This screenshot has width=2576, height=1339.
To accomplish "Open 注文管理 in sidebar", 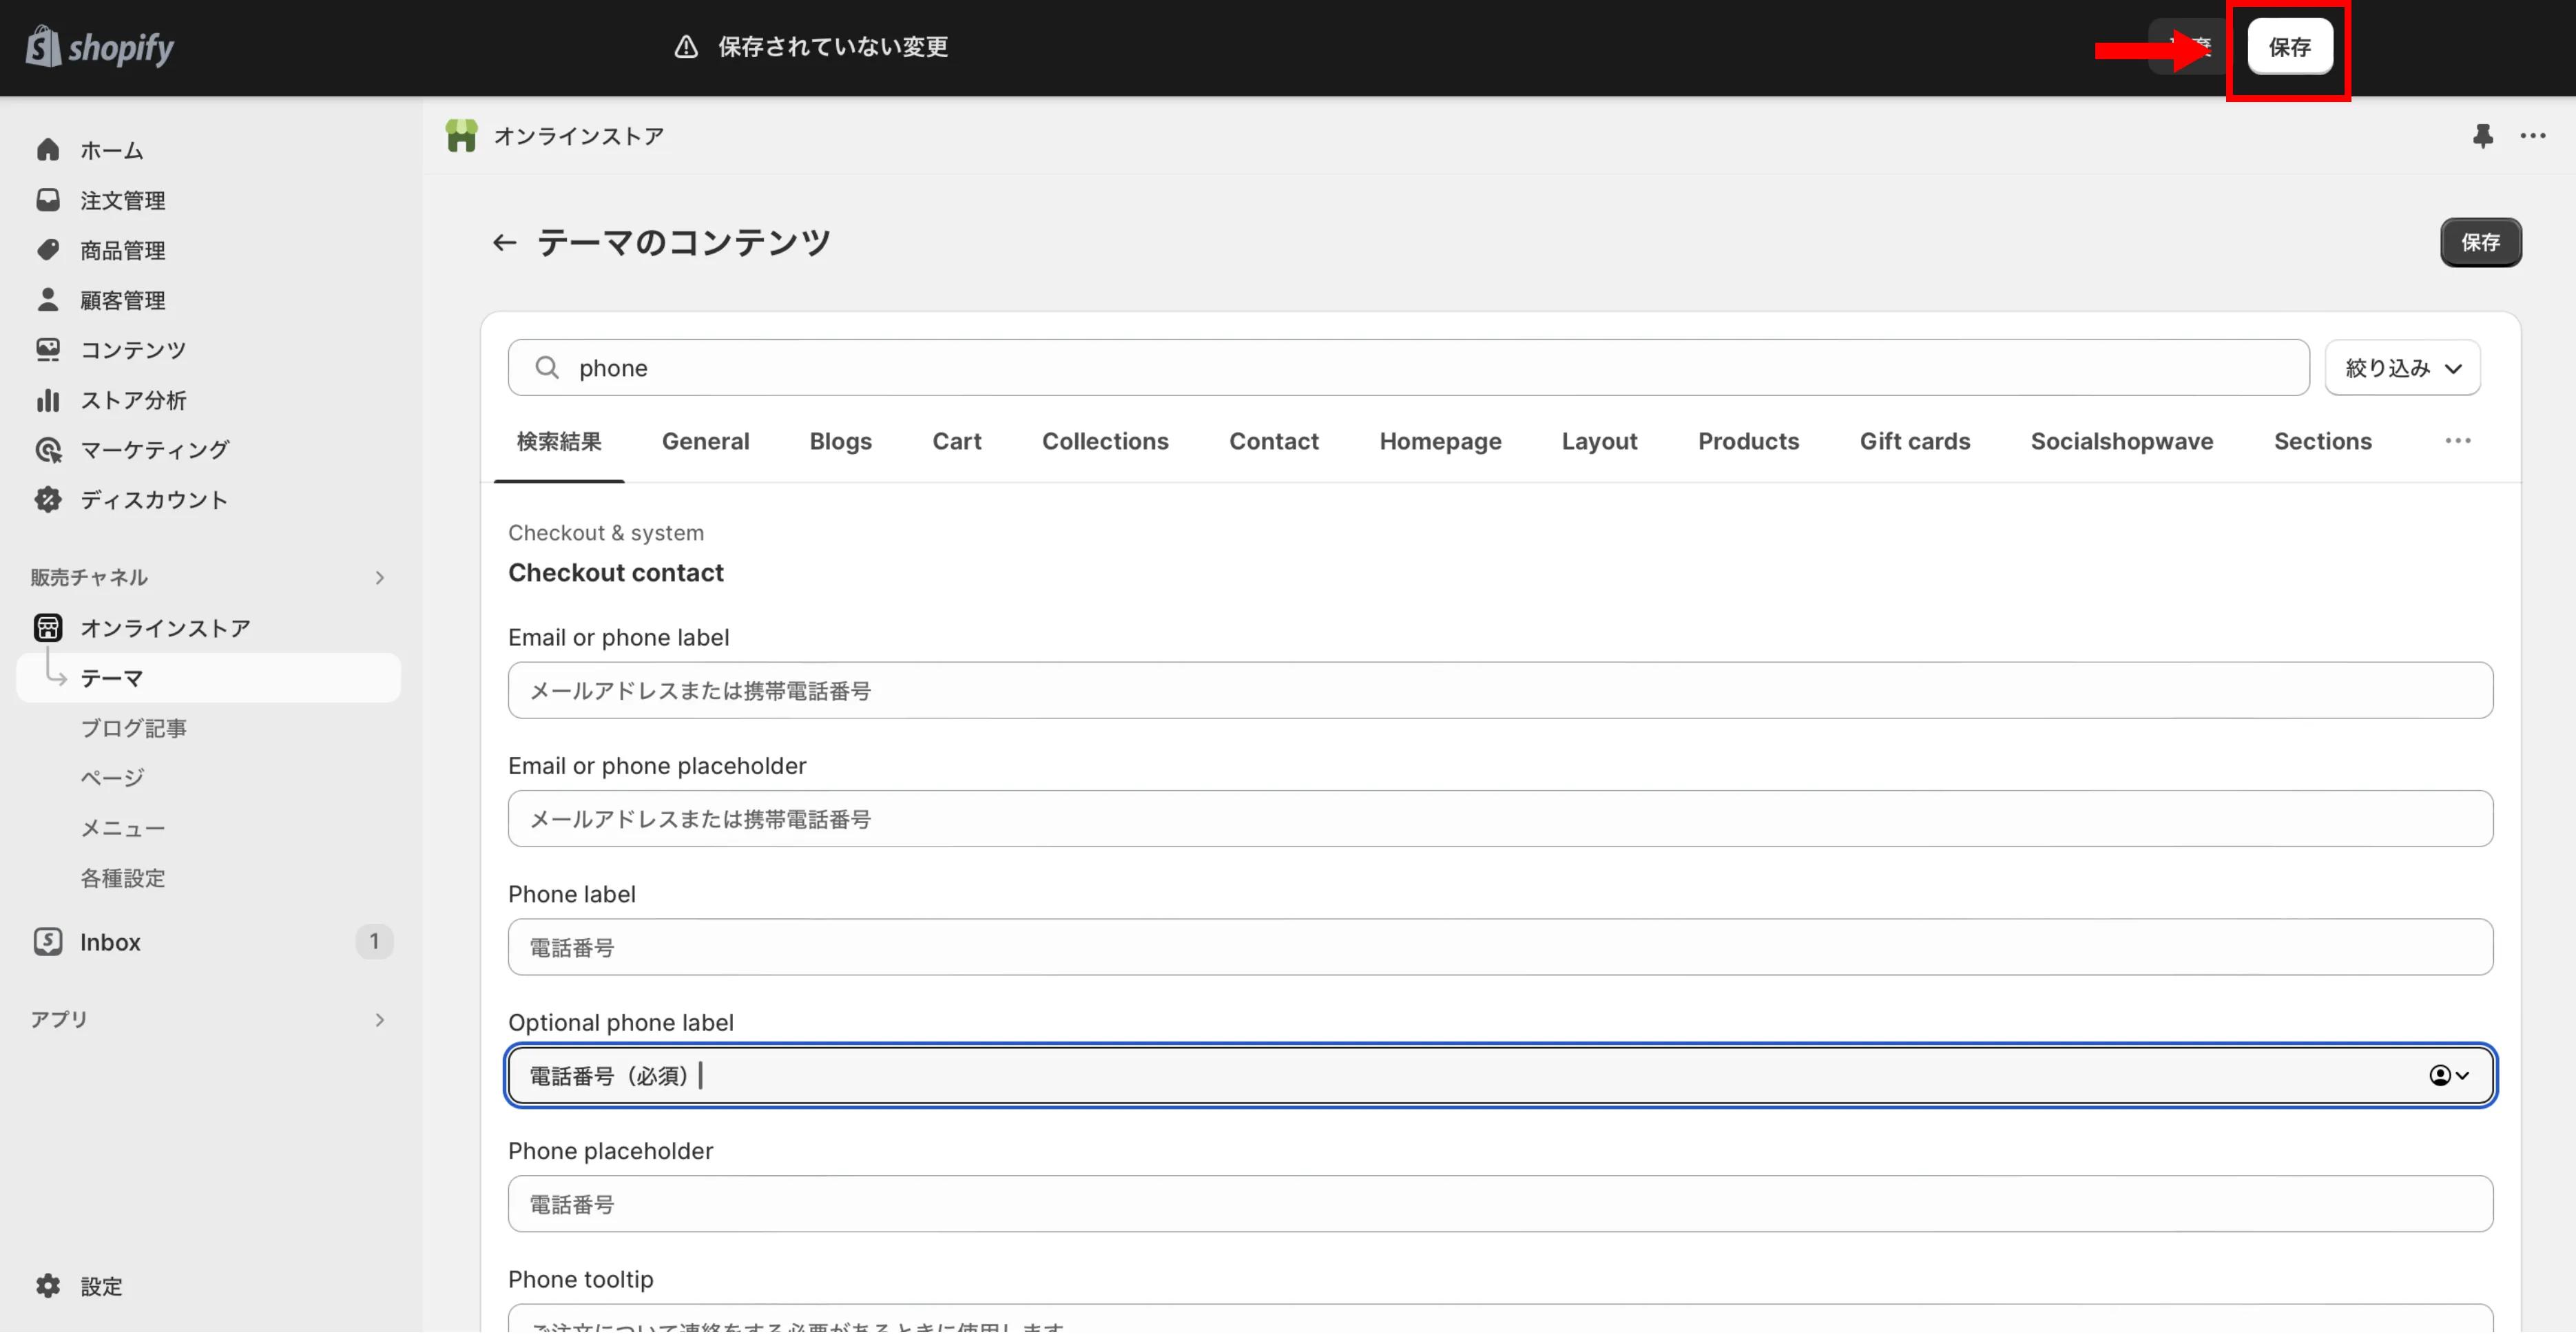I will point(122,201).
